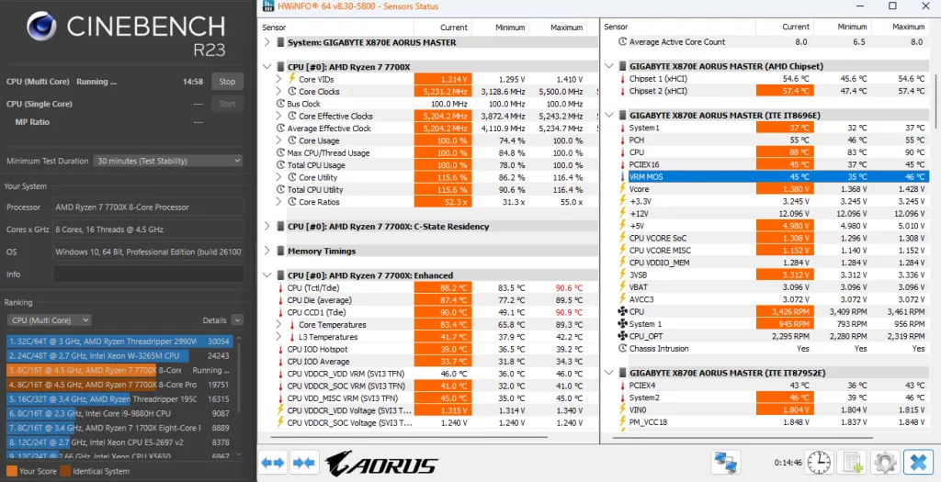
Task: Expand the Core Ratios row
Action: pyautogui.click(x=278, y=202)
